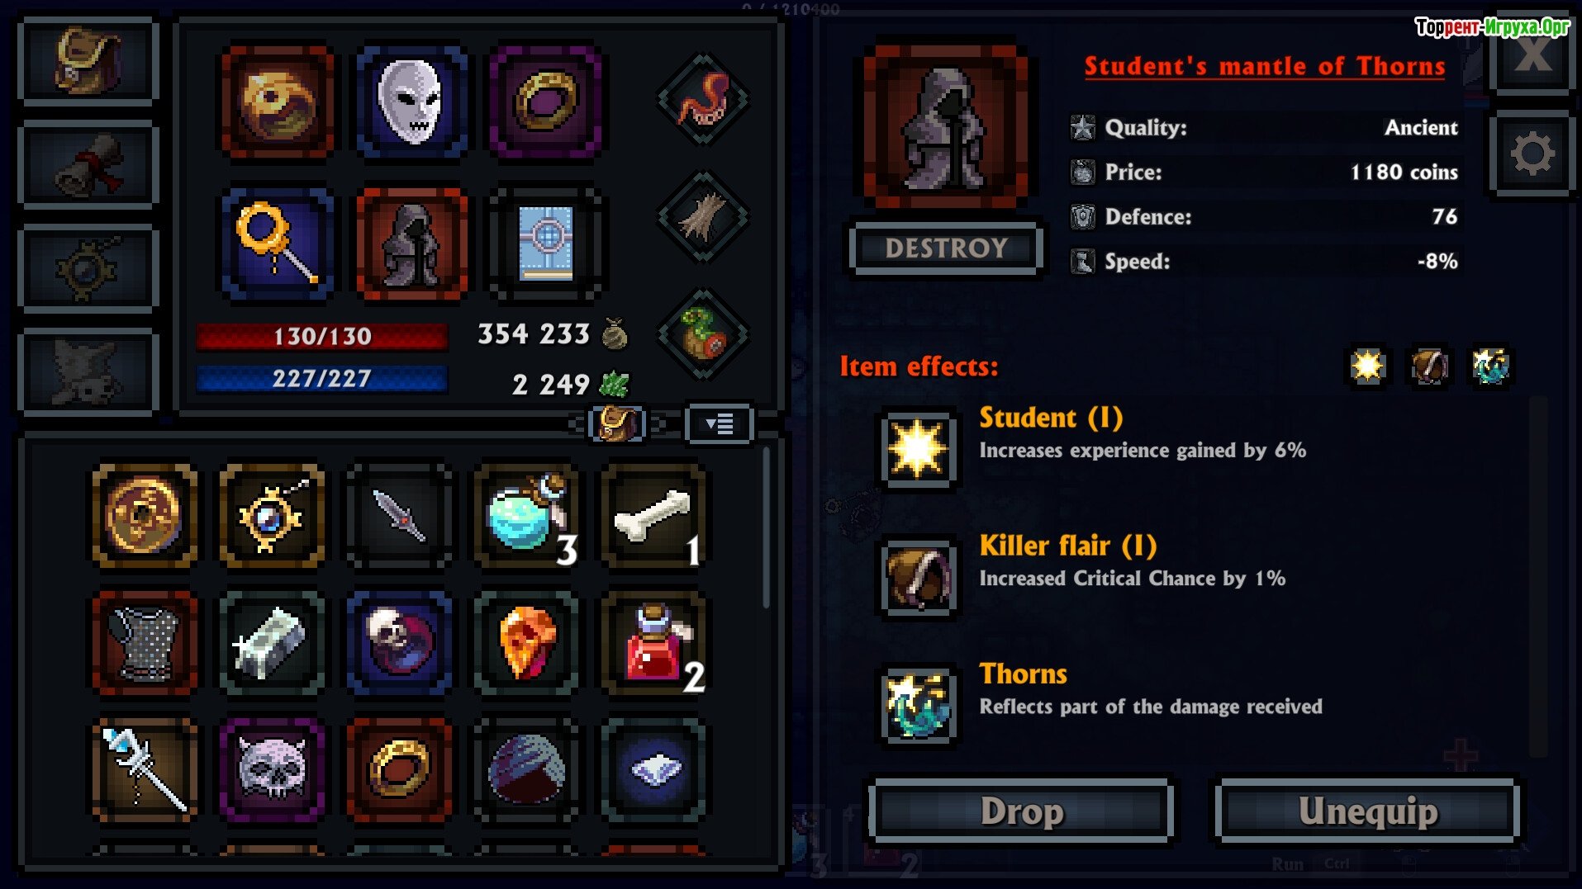Toggle the bag button above inventory
The image size is (1582, 889).
[617, 424]
